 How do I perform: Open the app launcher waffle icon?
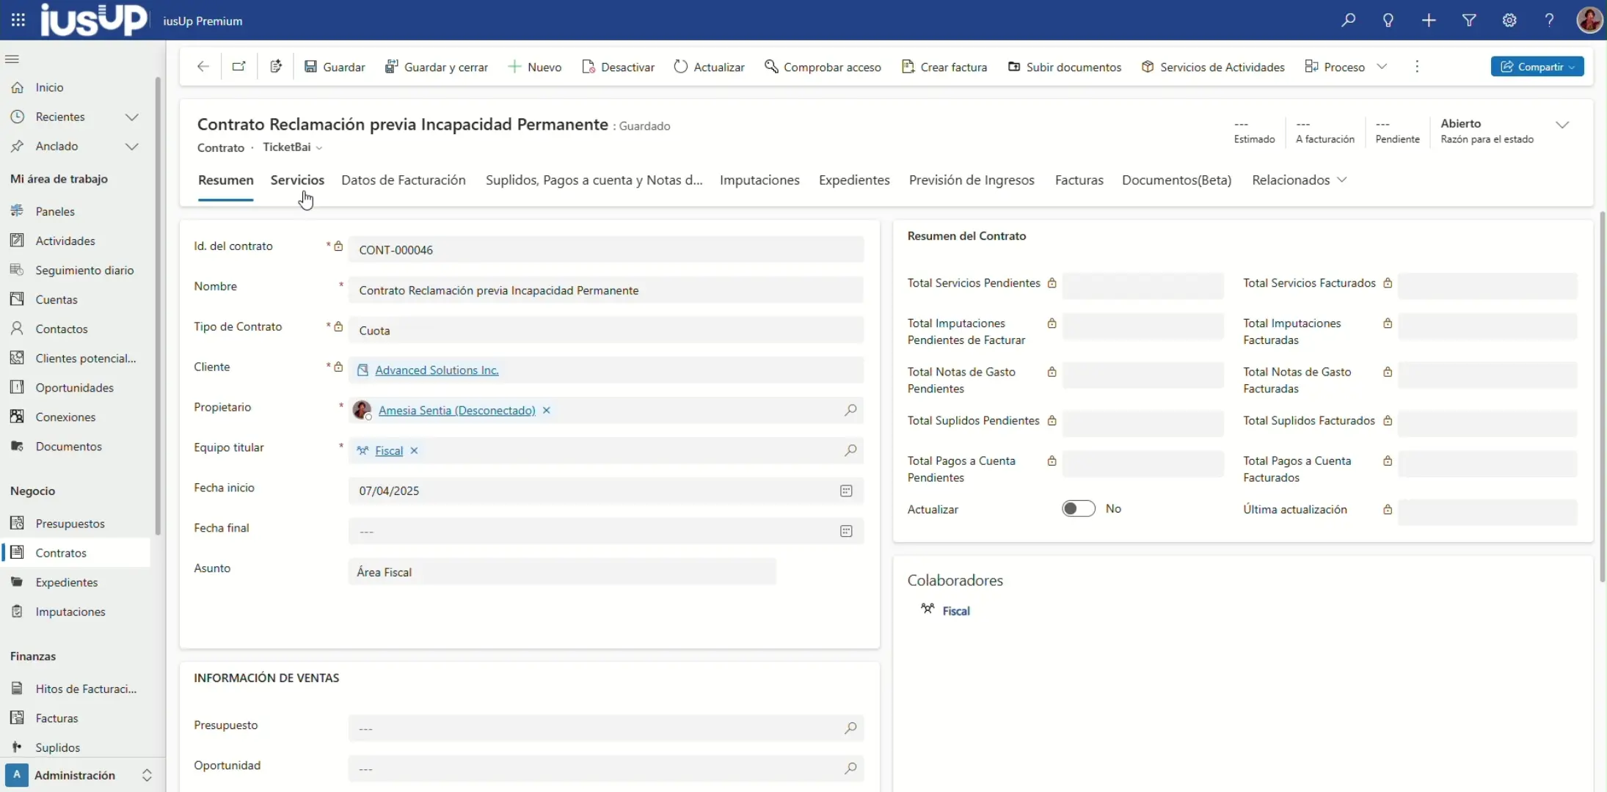(18, 21)
